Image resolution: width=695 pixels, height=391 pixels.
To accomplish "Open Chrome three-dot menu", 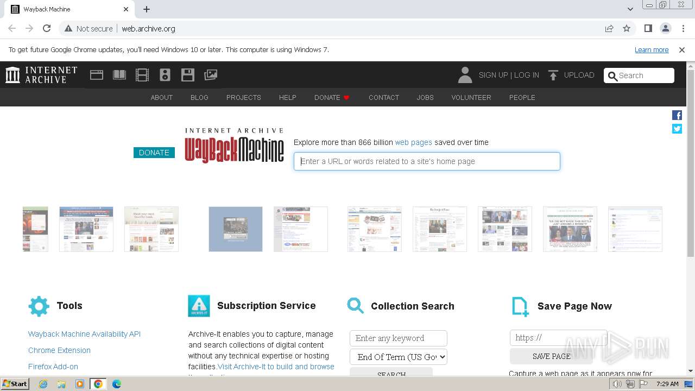I will (683, 28).
